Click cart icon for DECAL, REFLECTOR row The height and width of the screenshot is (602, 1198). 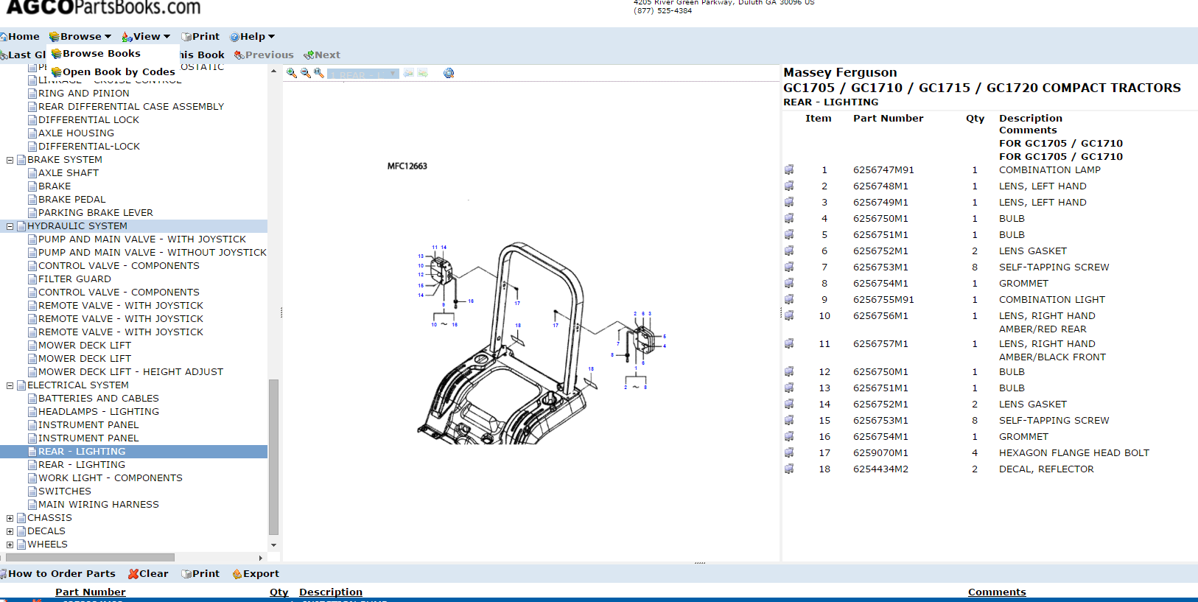click(x=789, y=469)
